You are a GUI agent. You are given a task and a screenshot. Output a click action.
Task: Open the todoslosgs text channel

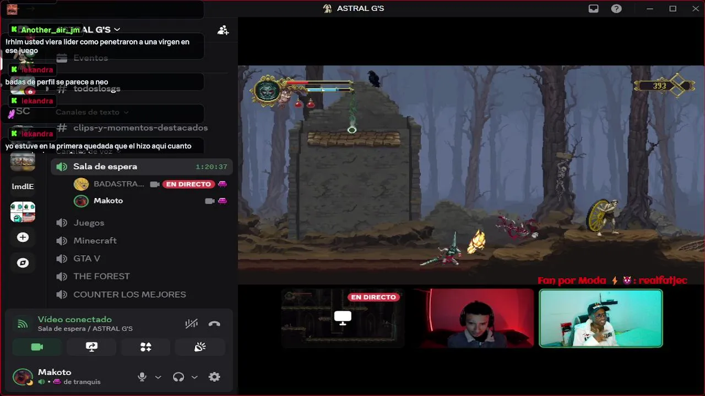(97, 89)
